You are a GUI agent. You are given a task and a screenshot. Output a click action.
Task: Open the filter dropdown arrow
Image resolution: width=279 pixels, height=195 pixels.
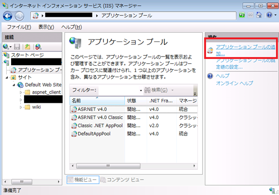141,91
